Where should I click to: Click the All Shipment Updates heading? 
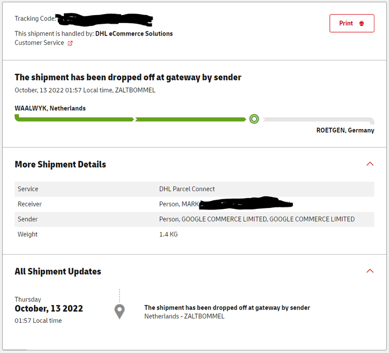[x=58, y=271]
